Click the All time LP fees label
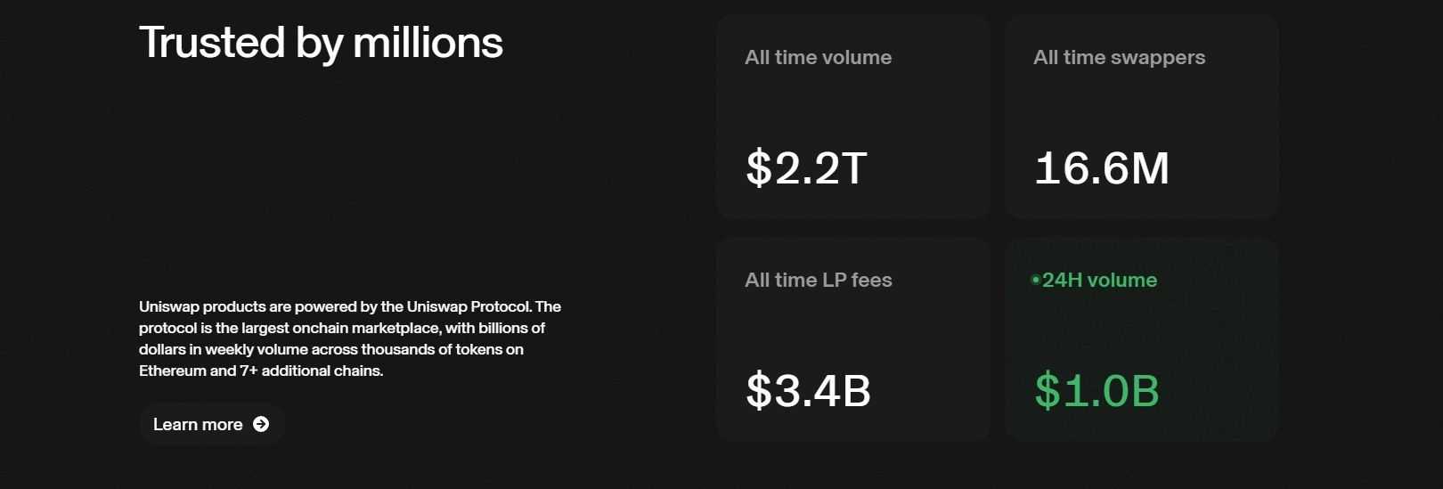This screenshot has width=1443, height=489. click(819, 280)
